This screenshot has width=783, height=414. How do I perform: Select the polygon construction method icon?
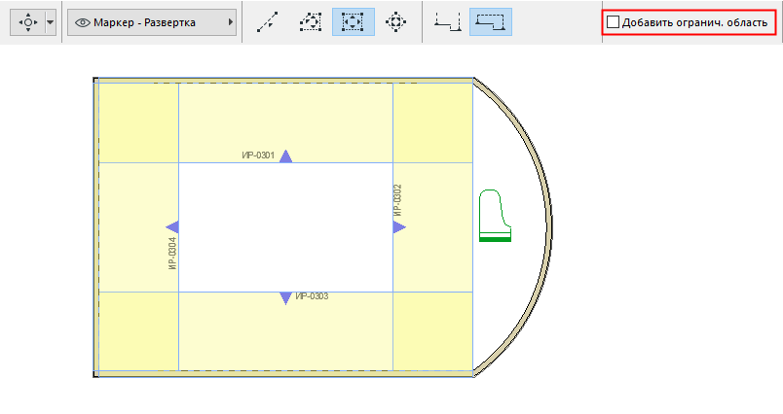tap(311, 22)
